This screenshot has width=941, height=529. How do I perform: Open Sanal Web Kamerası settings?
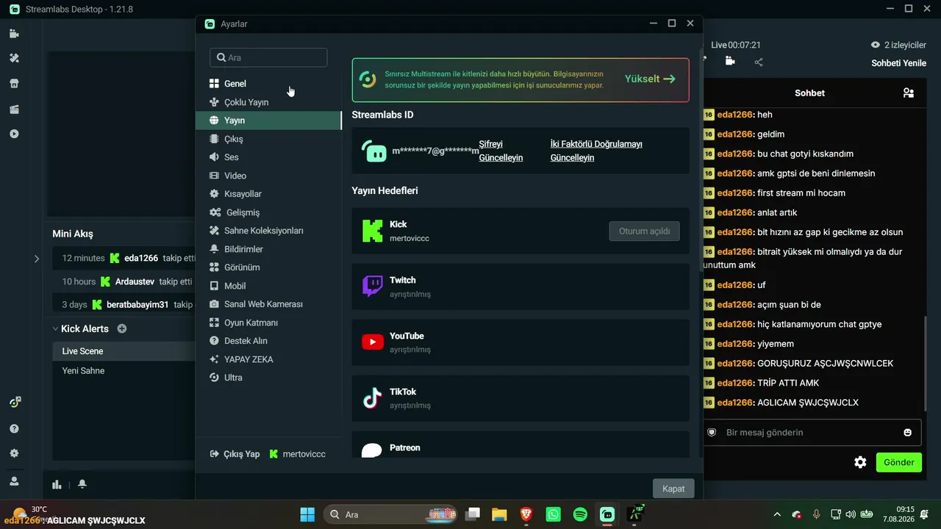pyautogui.click(x=268, y=304)
